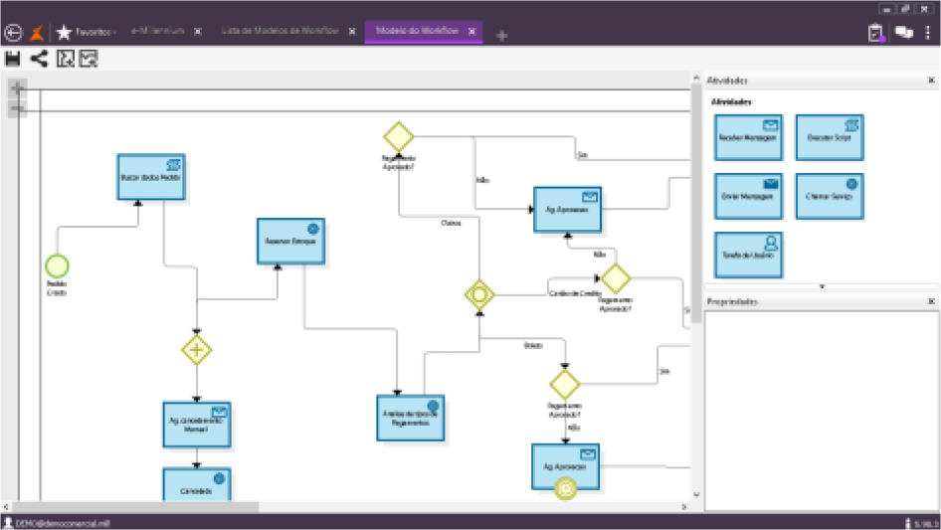Close the Modelo do Workflow tab
Screen dimensions: 941x530
[472, 32]
